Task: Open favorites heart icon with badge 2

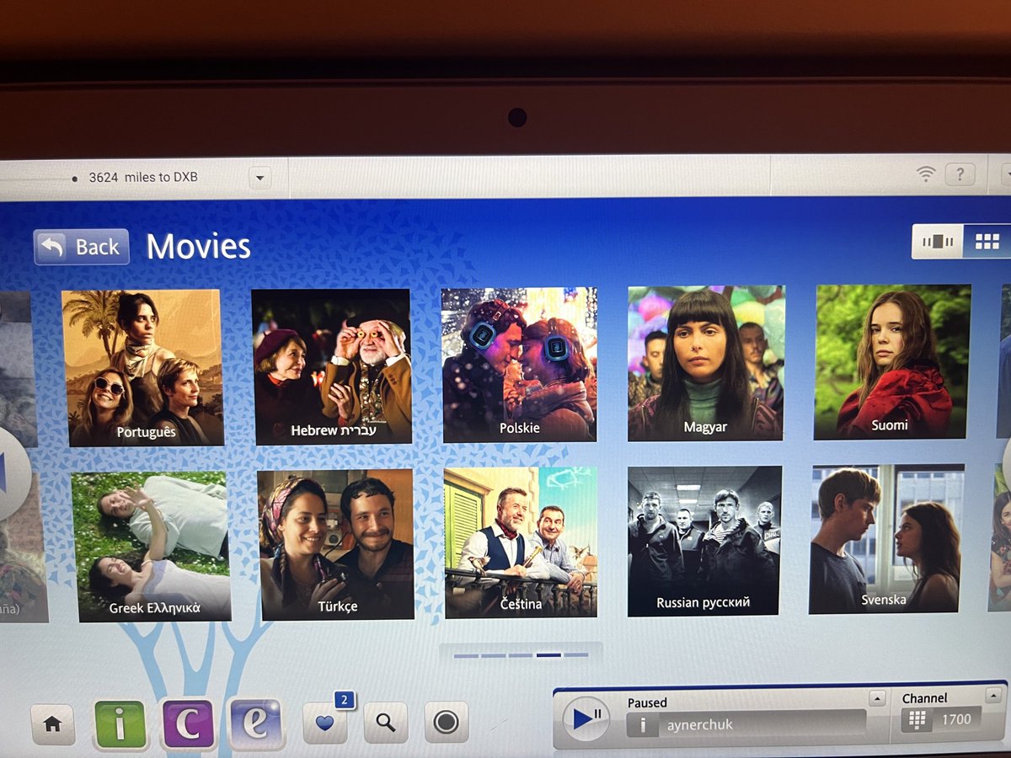Action: [x=325, y=723]
